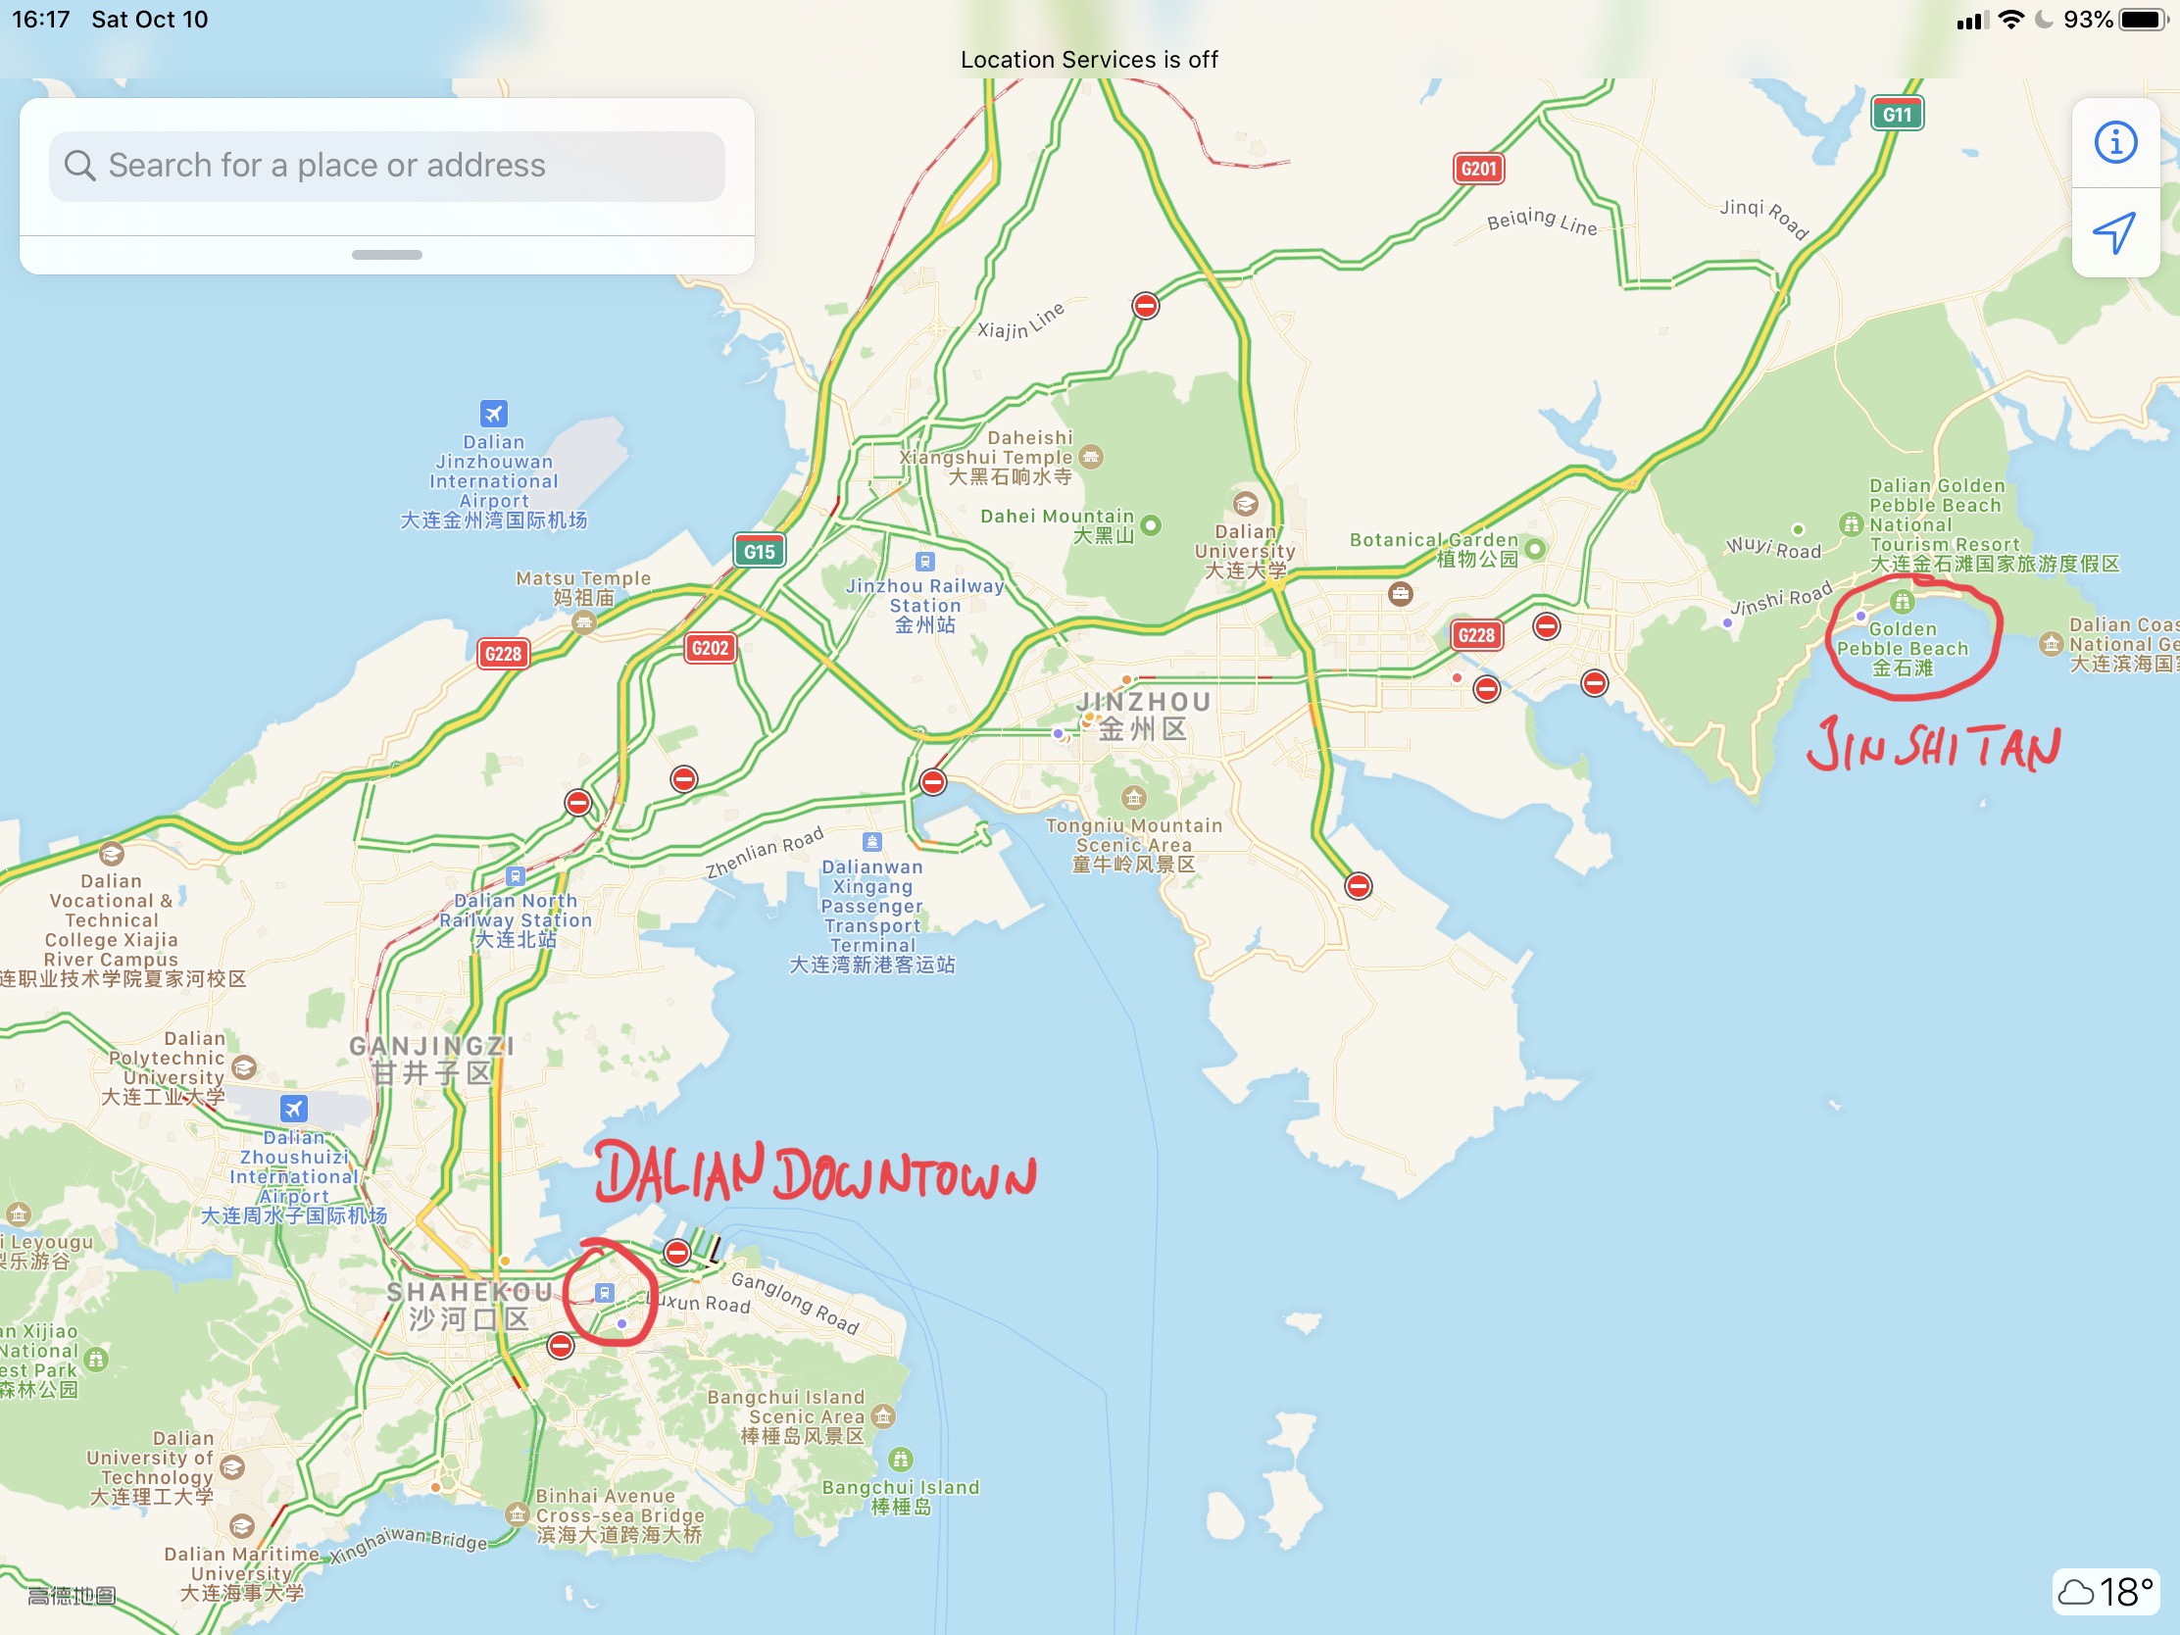The height and width of the screenshot is (1635, 2180).
Task: Tap the Daheishi Xiangshui Temple marker
Action: 1090,457
